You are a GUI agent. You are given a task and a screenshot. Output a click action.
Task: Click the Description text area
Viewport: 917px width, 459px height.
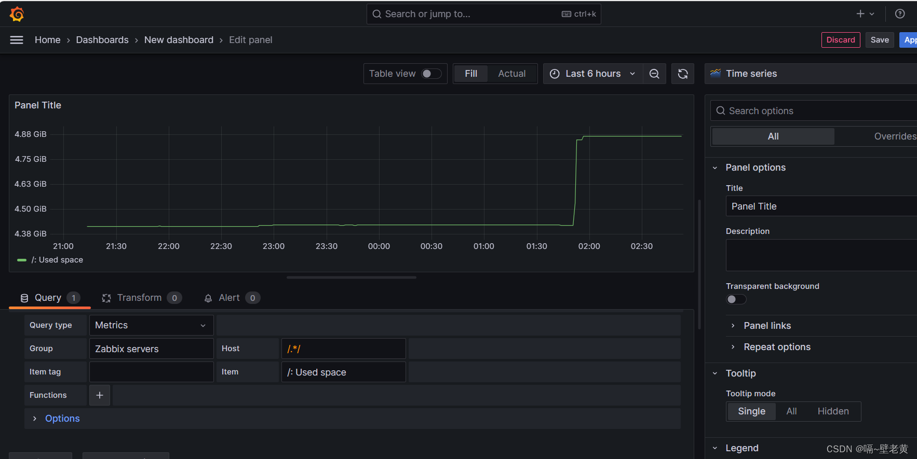(821, 255)
